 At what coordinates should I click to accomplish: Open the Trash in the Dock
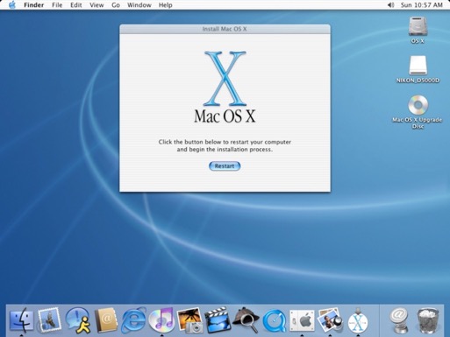pyautogui.click(x=428, y=320)
